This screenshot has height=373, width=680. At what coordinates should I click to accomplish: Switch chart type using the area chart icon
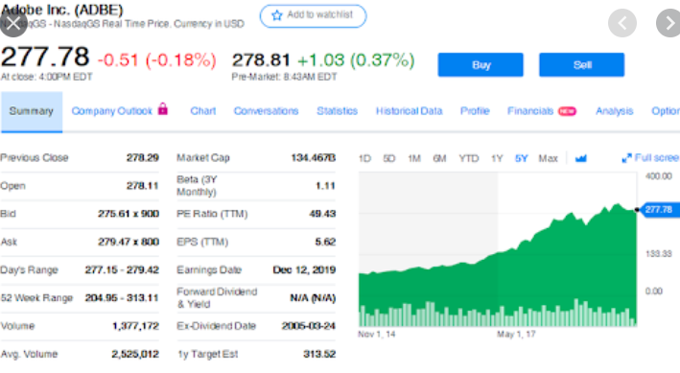click(x=580, y=158)
